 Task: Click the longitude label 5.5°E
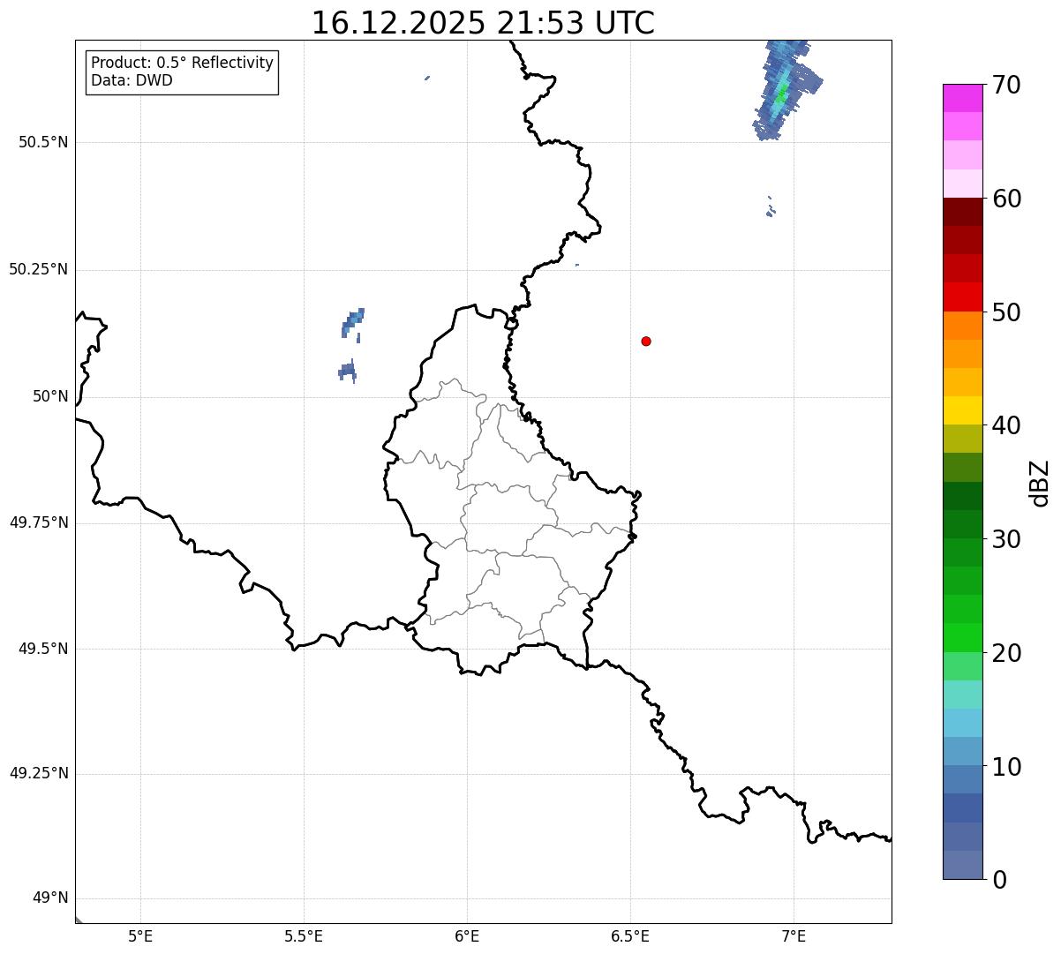[x=304, y=935]
